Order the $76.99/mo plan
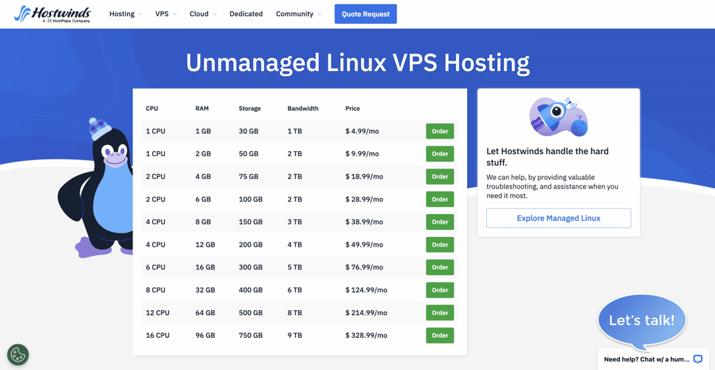The height and width of the screenshot is (370, 715). (440, 268)
